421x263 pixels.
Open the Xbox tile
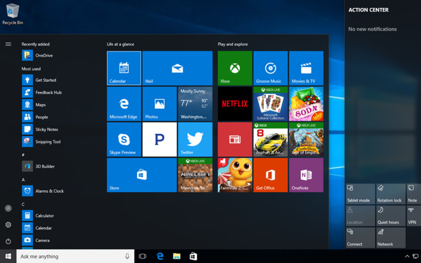coord(235,68)
